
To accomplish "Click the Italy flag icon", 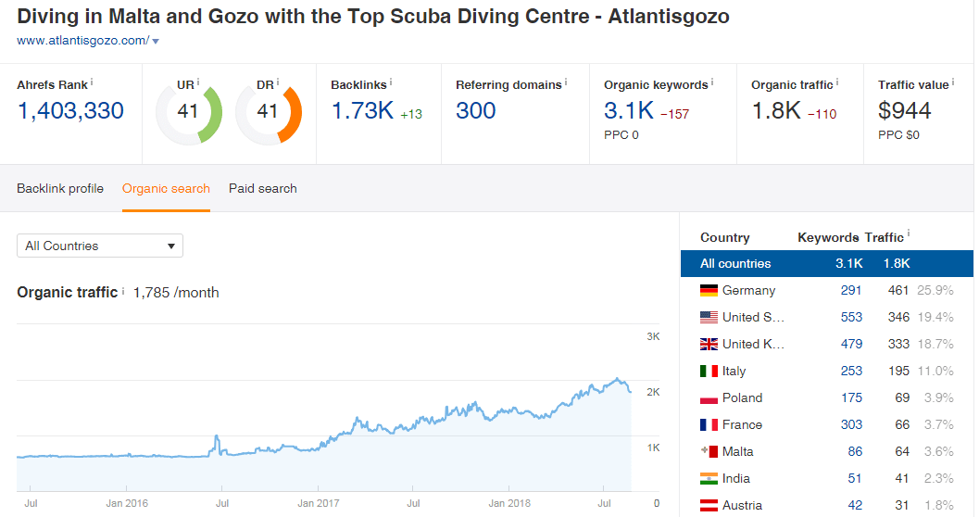I will pyautogui.click(x=709, y=371).
